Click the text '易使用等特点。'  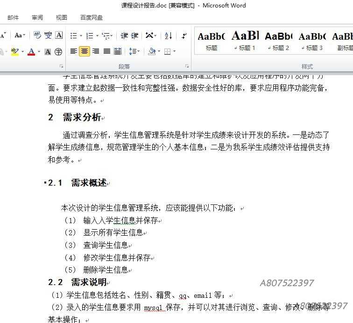[73, 100]
